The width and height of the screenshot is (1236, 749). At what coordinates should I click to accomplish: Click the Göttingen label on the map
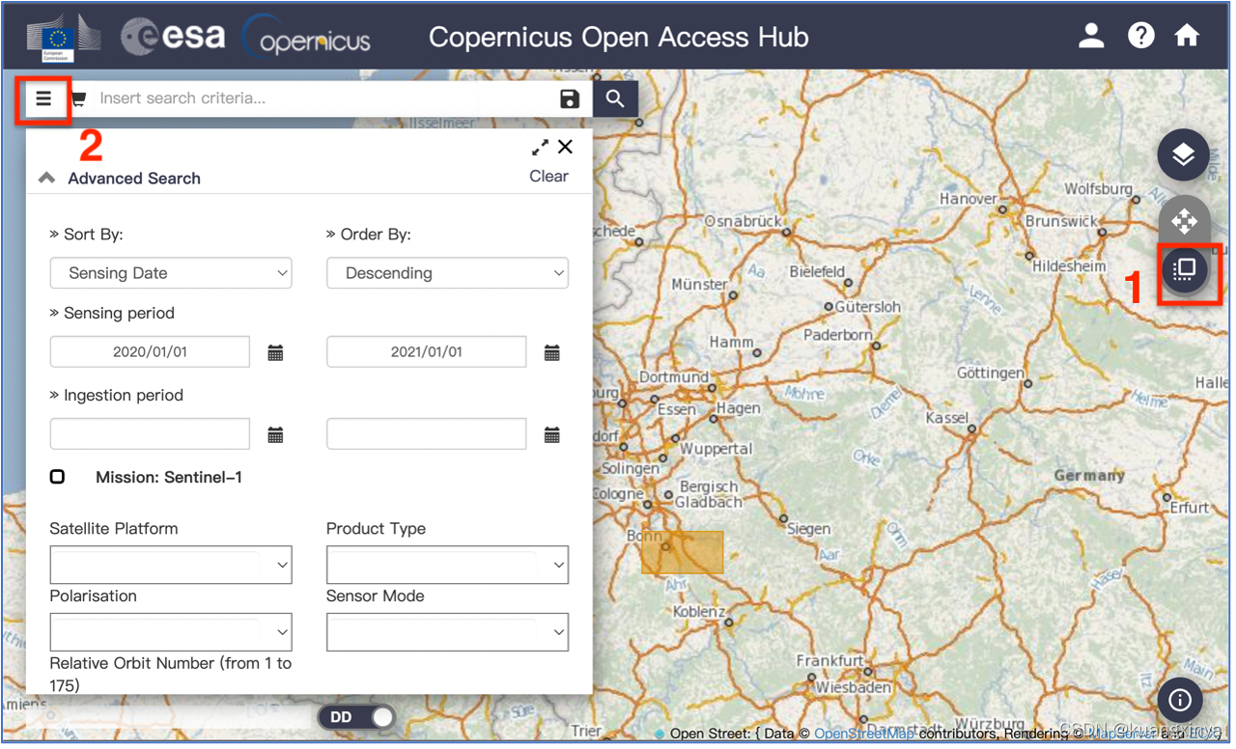[991, 373]
